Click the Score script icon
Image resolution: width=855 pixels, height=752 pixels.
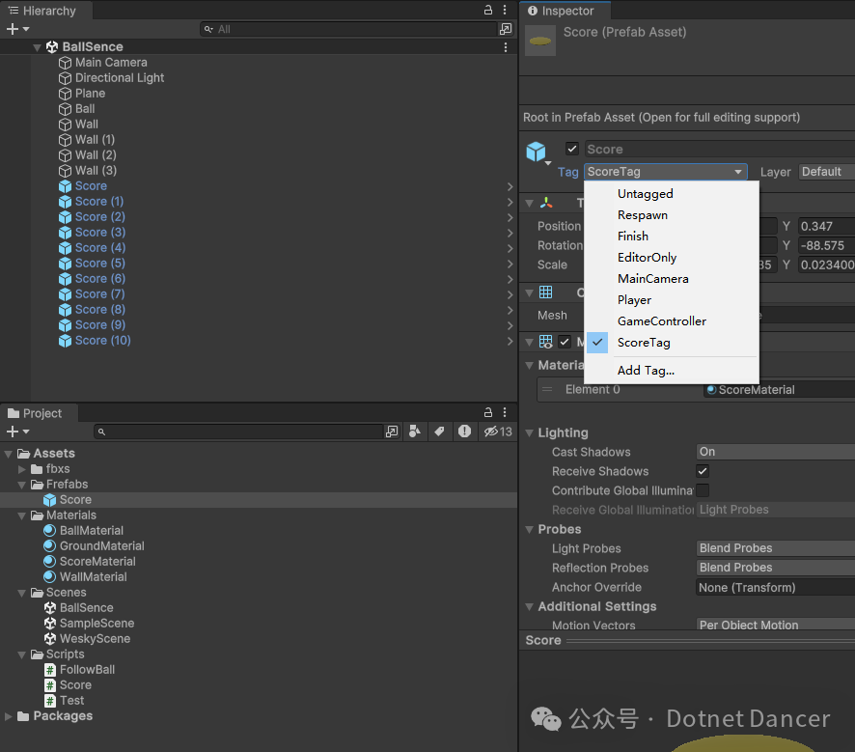point(49,685)
